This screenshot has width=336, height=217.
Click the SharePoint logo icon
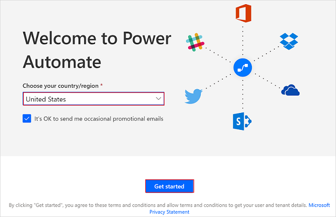pyautogui.click(x=242, y=121)
